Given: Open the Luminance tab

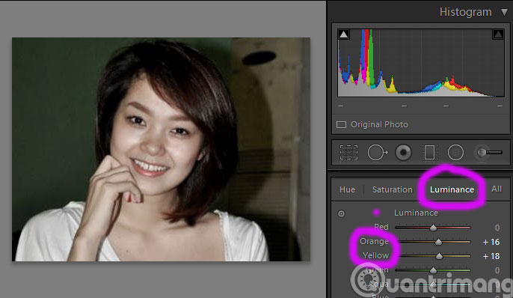Looking at the screenshot, I should [452, 189].
